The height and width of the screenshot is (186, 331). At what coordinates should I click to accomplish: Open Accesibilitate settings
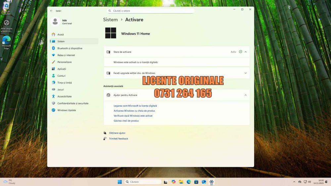point(74,96)
